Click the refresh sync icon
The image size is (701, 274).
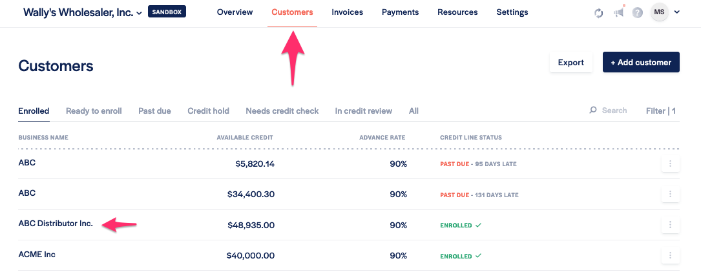click(599, 13)
